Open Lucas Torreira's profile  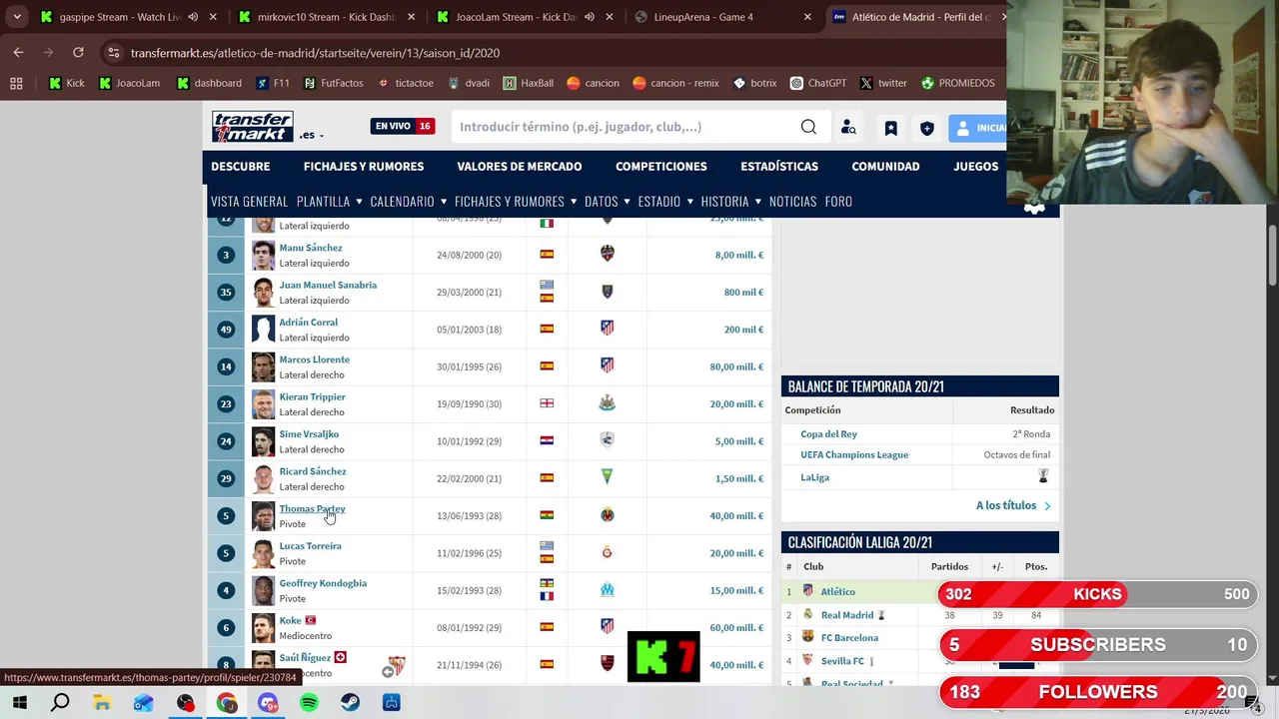(310, 546)
